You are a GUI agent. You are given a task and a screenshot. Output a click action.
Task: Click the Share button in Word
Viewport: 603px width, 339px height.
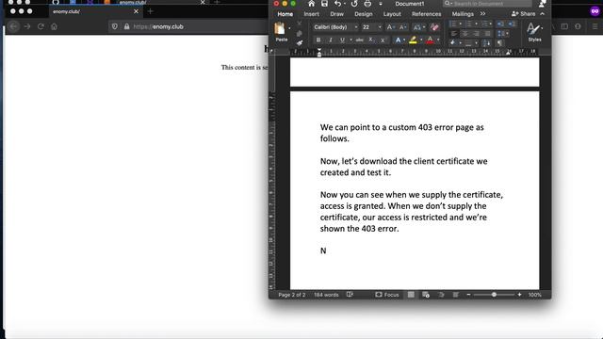pyautogui.click(x=524, y=14)
